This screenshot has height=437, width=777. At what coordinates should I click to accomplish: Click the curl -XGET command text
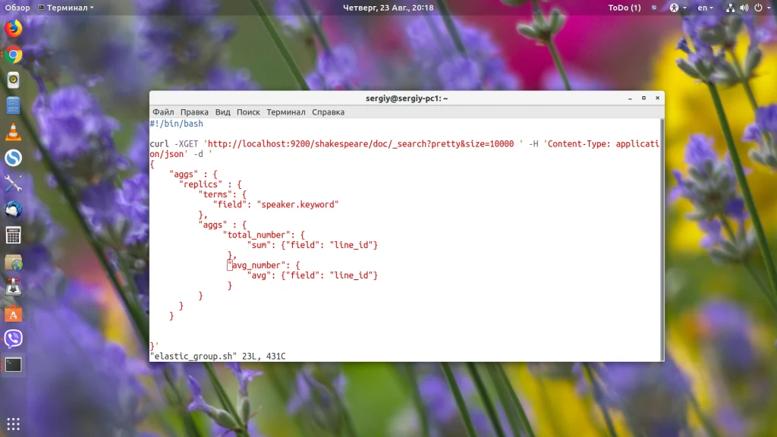pyautogui.click(x=174, y=143)
